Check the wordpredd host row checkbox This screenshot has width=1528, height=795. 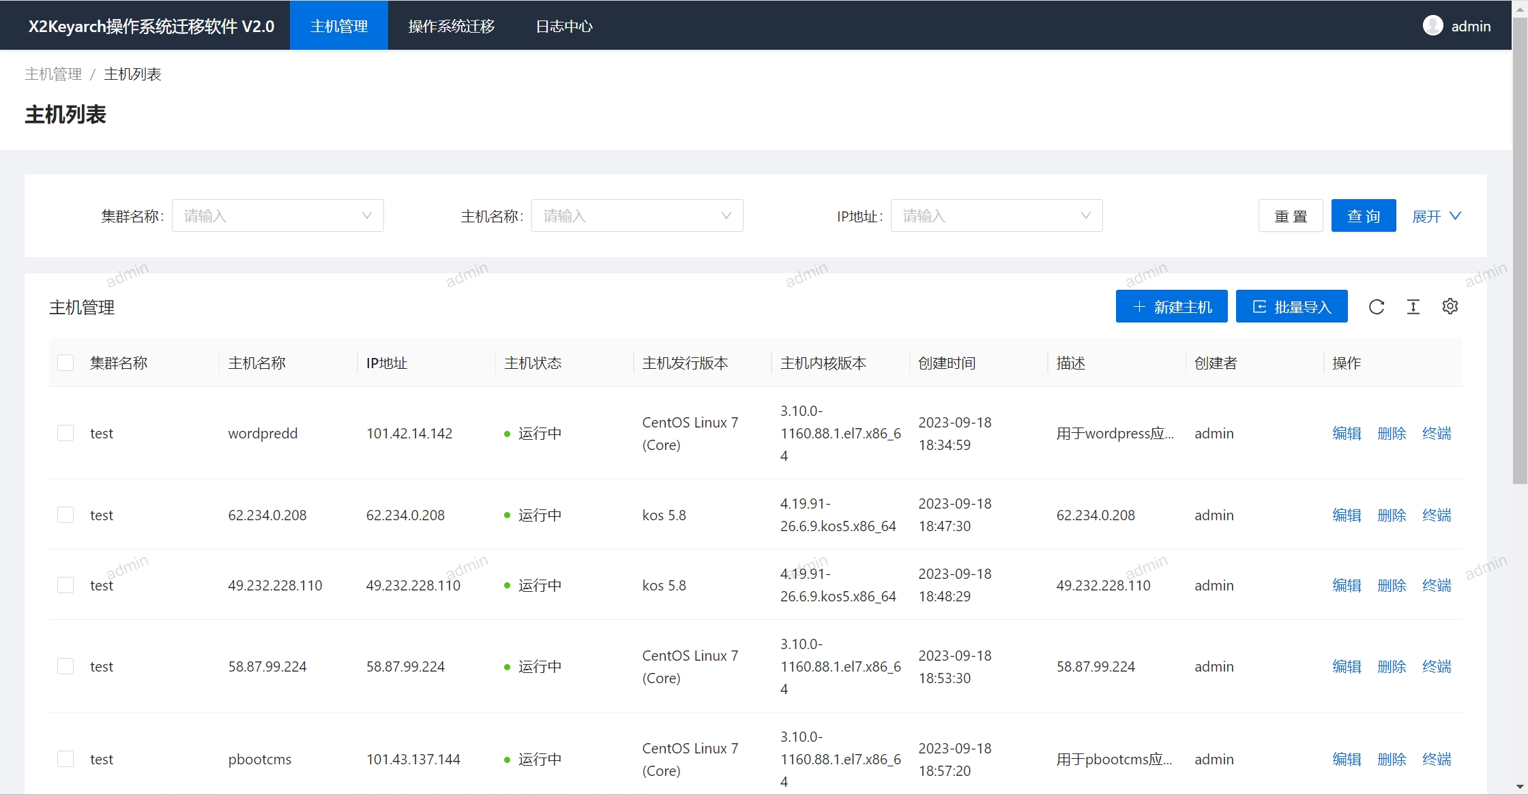point(65,433)
